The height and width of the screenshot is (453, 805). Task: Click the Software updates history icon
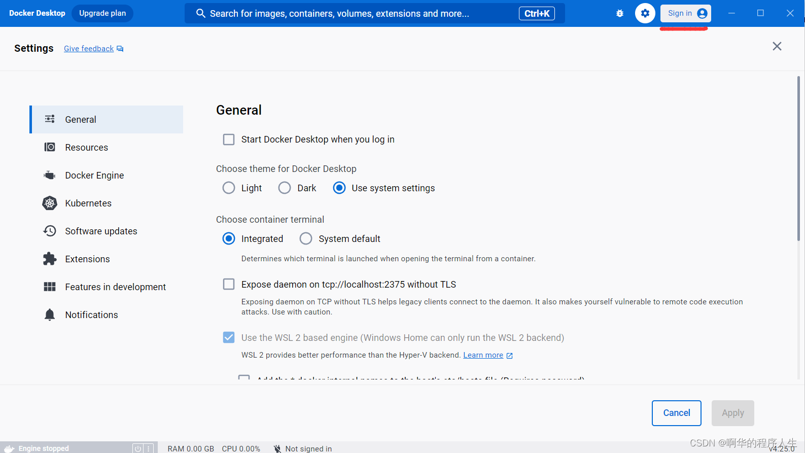[50, 231]
